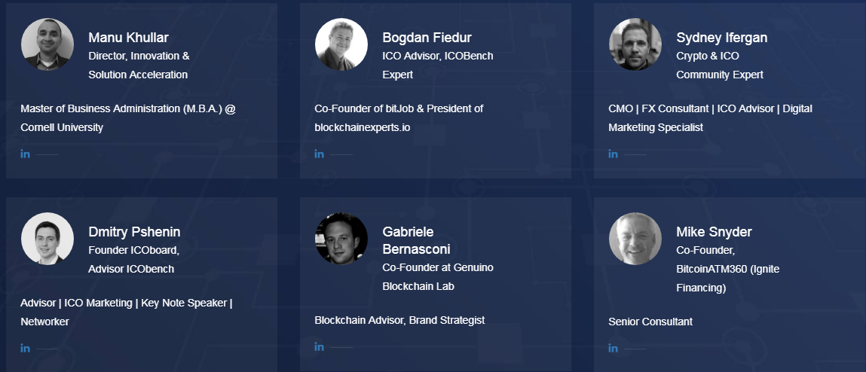This screenshot has height=372, width=866.
Task: Select the Gabriele Bernasconi name heading
Action: [417, 240]
